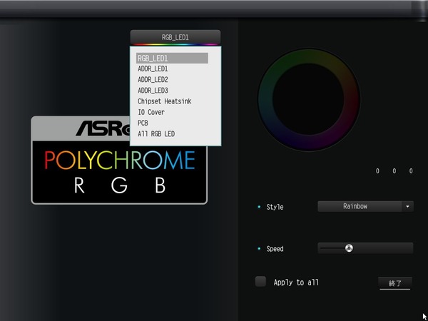This screenshot has height=321, width=428.
Task: Select PCB zone from the list
Action: coord(143,123)
